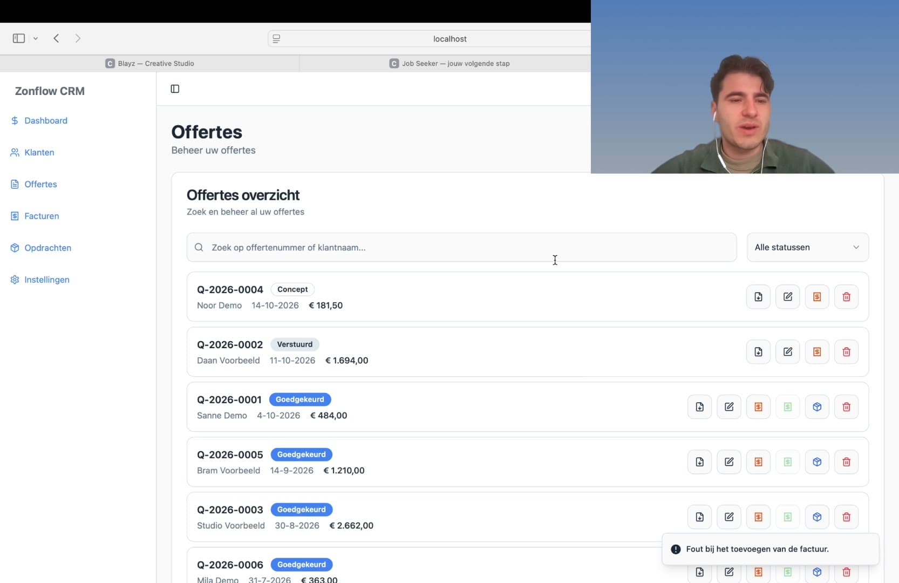Go back with browser back arrow
Image resolution: width=899 pixels, height=583 pixels.
[x=56, y=38]
